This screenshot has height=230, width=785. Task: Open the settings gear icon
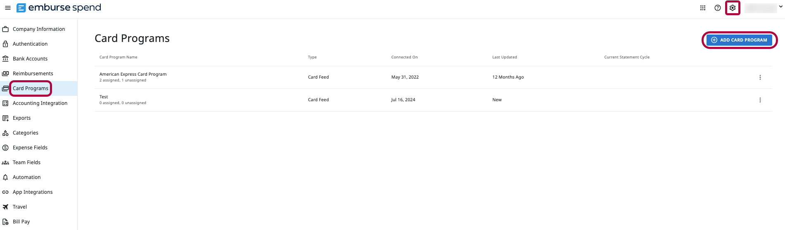pos(733,8)
